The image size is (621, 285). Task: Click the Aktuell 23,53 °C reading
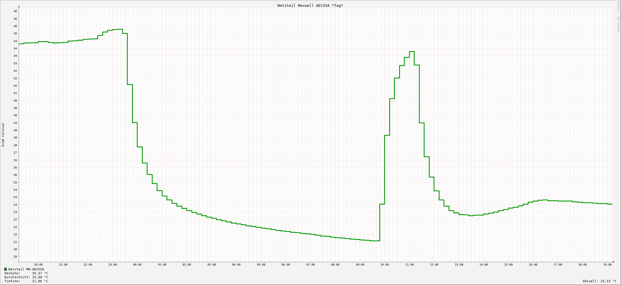(600, 281)
